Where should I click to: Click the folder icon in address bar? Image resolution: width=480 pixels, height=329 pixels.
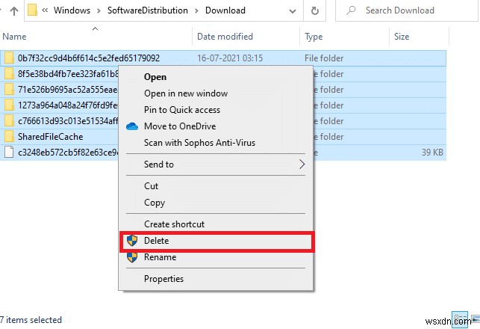(x=33, y=11)
